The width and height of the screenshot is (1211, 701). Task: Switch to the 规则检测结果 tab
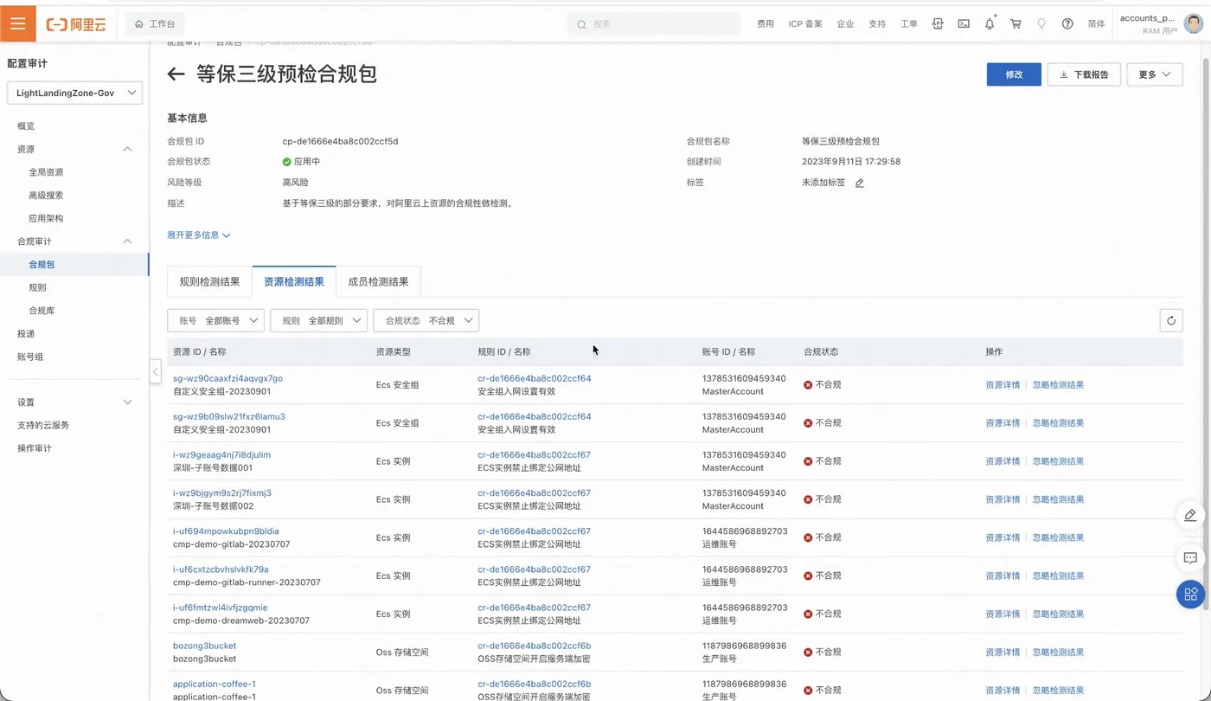pos(209,281)
